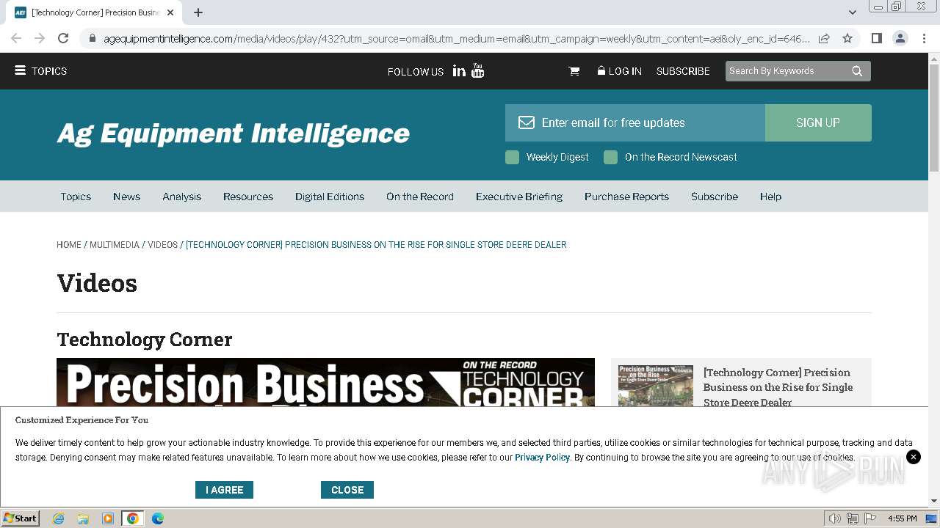Open the Analysis navigation item
This screenshot has width=940, height=528.
[181, 197]
